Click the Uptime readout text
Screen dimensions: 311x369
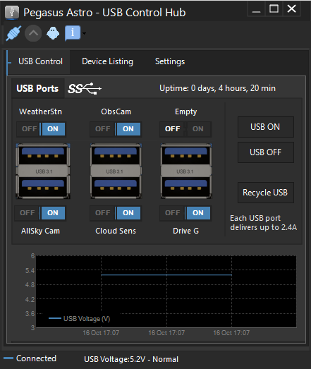click(217, 88)
